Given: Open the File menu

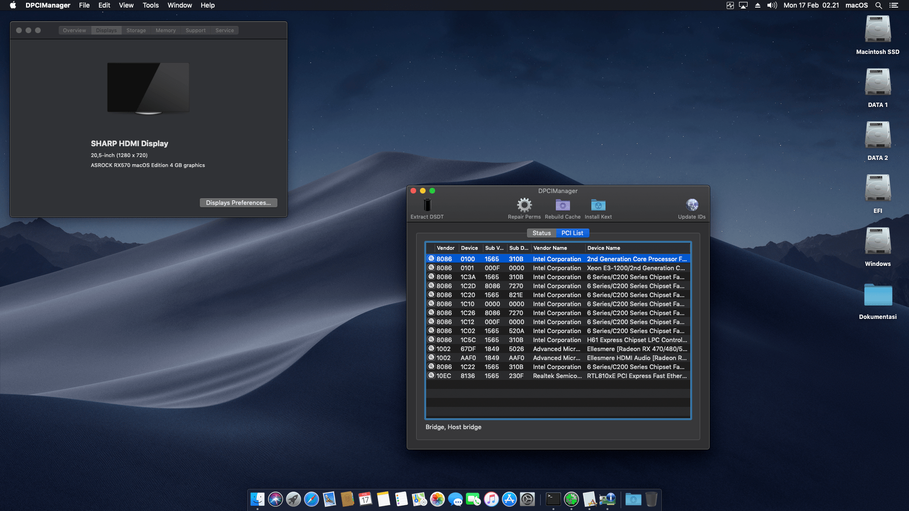Looking at the screenshot, I should [x=84, y=5].
